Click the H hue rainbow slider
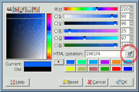This screenshot has height=92, width=139. coord(91,9)
